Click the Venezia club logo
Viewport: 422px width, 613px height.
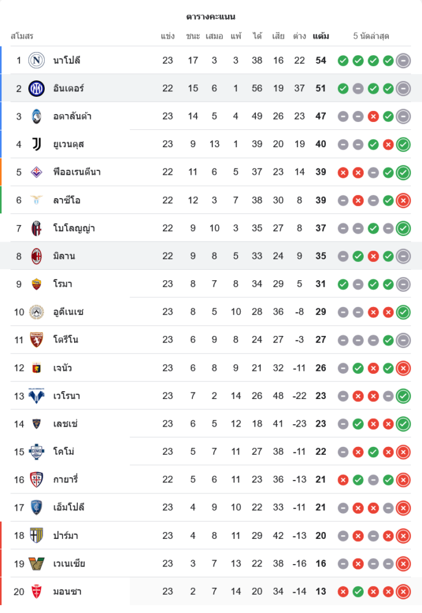click(x=37, y=563)
